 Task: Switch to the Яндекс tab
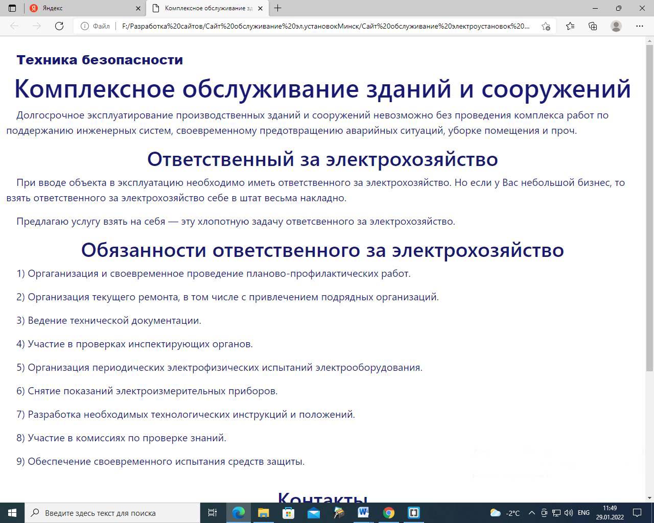82,8
